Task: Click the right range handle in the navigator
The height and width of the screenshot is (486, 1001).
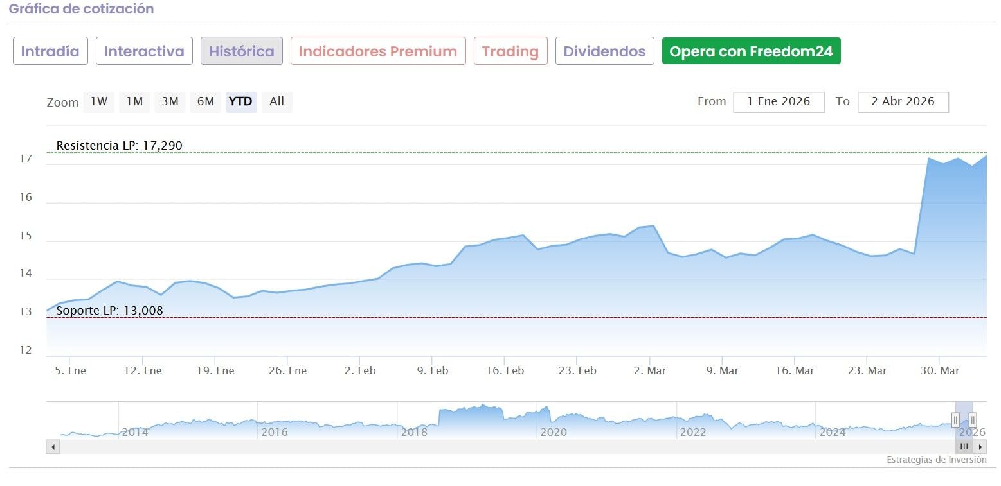Action: tap(973, 420)
